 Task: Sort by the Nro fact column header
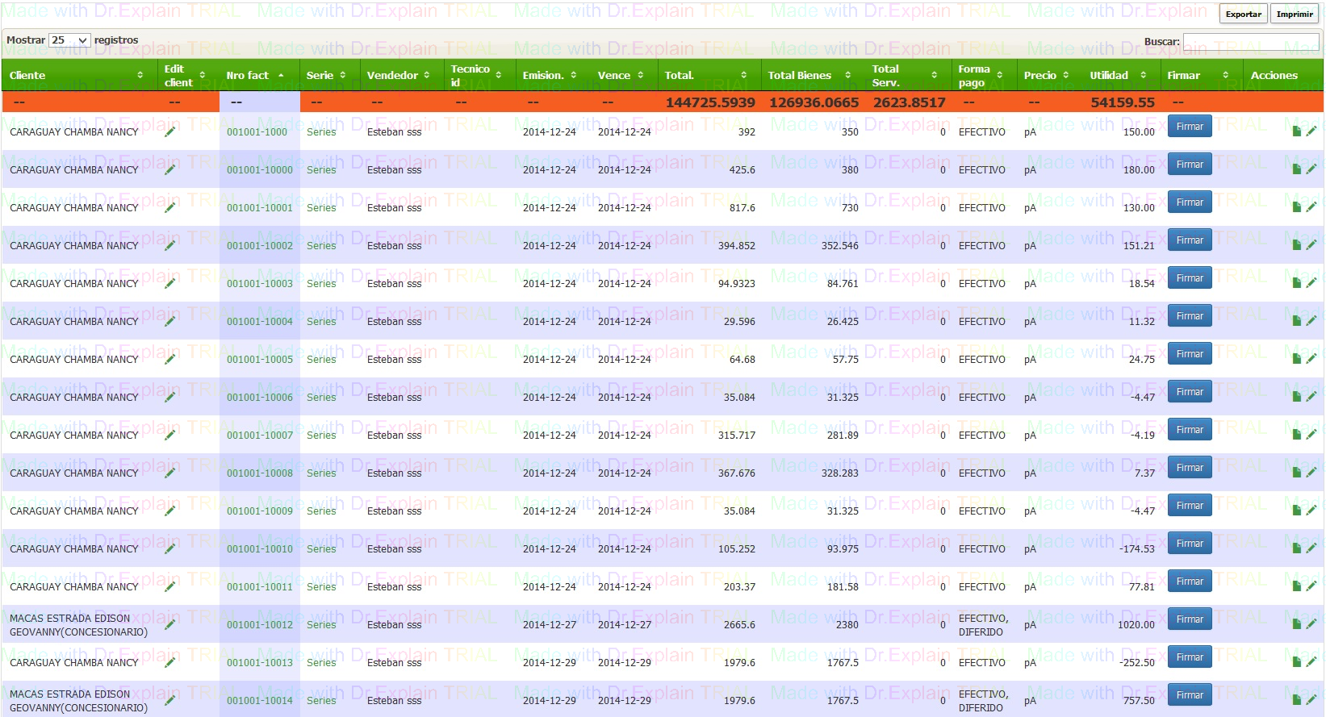pyautogui.click(x=254, y=75)
